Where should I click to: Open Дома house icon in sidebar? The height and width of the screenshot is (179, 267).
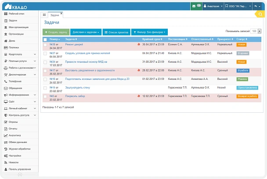[x=5, y=41]
